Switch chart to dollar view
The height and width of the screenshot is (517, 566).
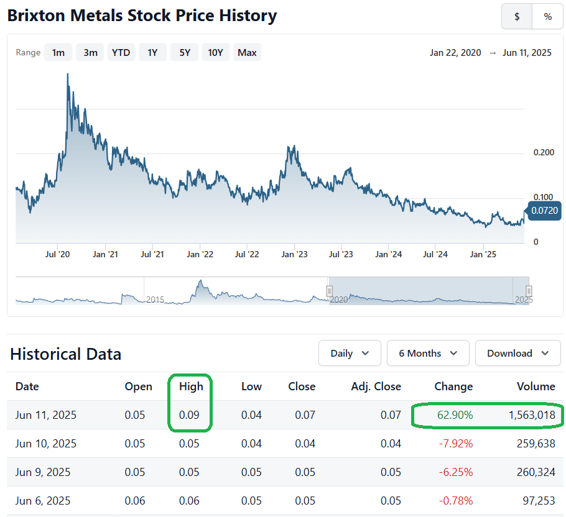[517, 17]
